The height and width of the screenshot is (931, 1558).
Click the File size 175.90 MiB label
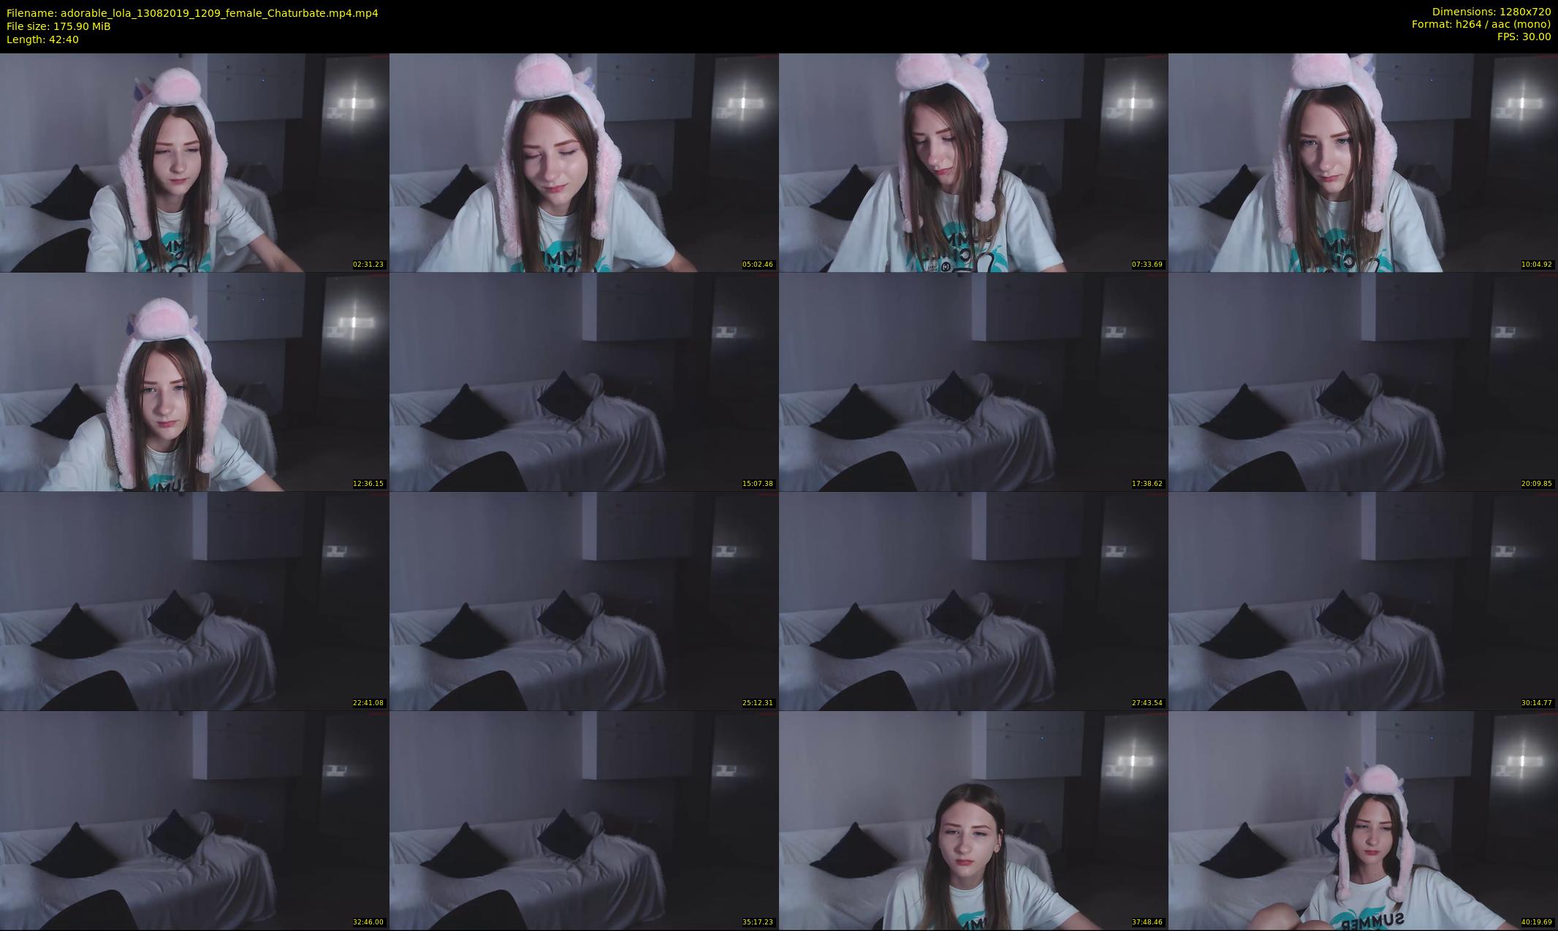58,26
